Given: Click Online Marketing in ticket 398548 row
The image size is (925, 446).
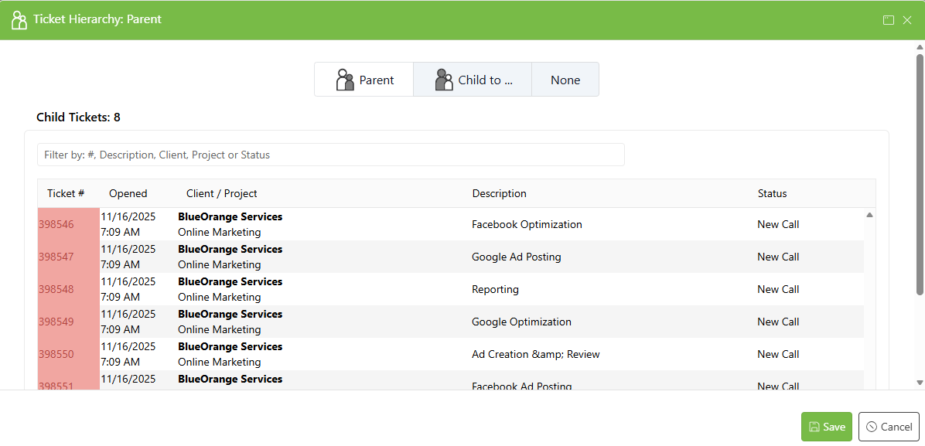Looking at the screenshot, I should (x=220, y=297).
